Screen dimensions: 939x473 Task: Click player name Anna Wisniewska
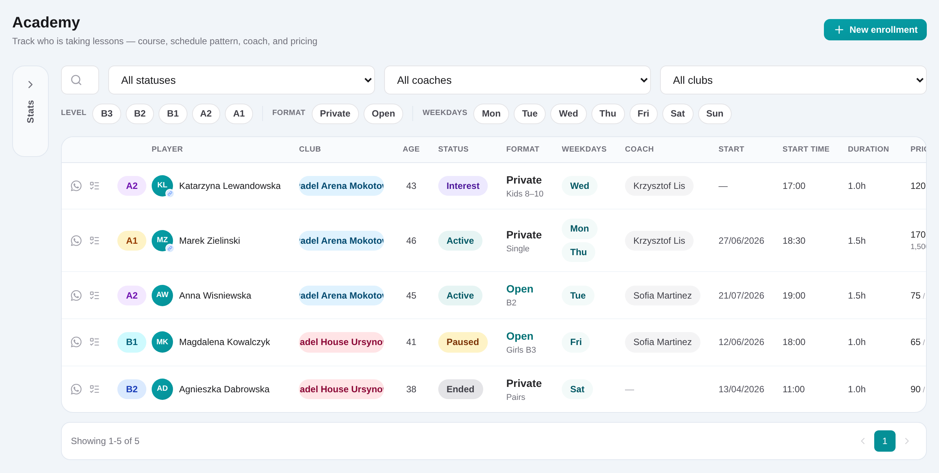[215, 296]
